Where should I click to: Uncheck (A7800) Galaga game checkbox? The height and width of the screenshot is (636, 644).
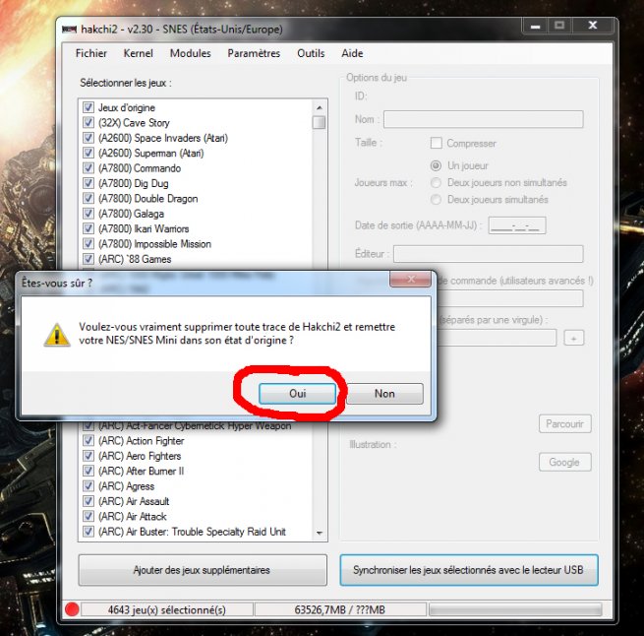[88, 214]
